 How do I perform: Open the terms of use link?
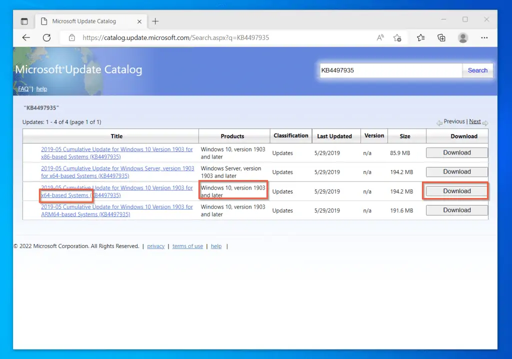pos(188,246)
